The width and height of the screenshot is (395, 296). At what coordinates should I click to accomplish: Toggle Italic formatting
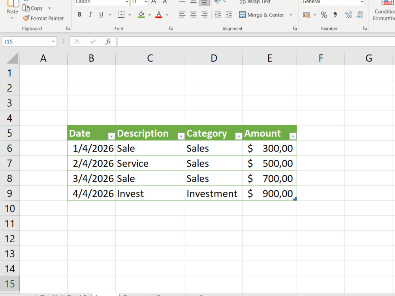(90, 15)
